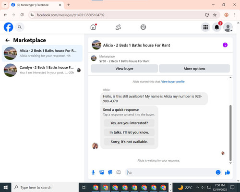The width and height of the screenshot is (240, 192).
Task: Click the More options button
Action: point(194,69)
